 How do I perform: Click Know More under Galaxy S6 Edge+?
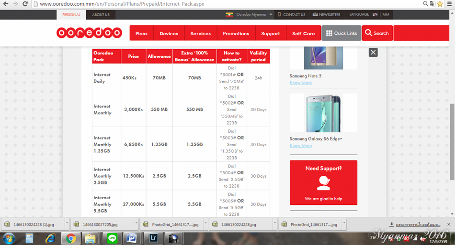tap(301, 146)
